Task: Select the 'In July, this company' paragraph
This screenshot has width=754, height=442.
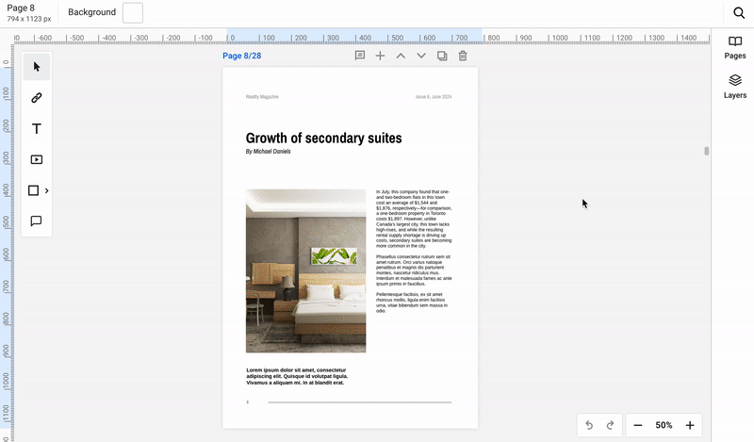Action: pyautogui.click(x=414, y=219)
